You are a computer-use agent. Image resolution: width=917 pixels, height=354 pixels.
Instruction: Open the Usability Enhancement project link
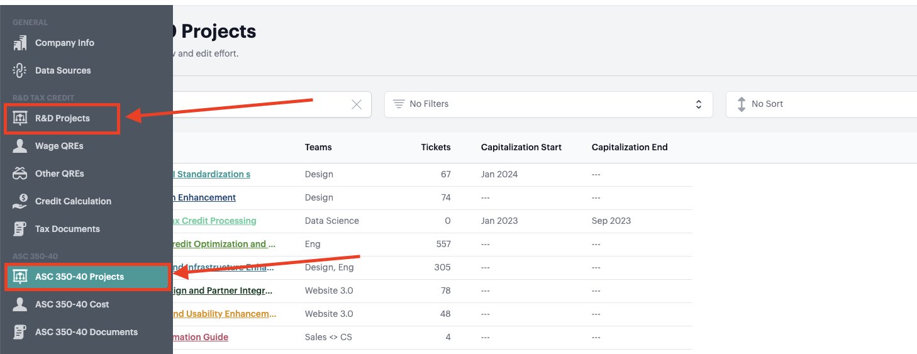point(225,314)
